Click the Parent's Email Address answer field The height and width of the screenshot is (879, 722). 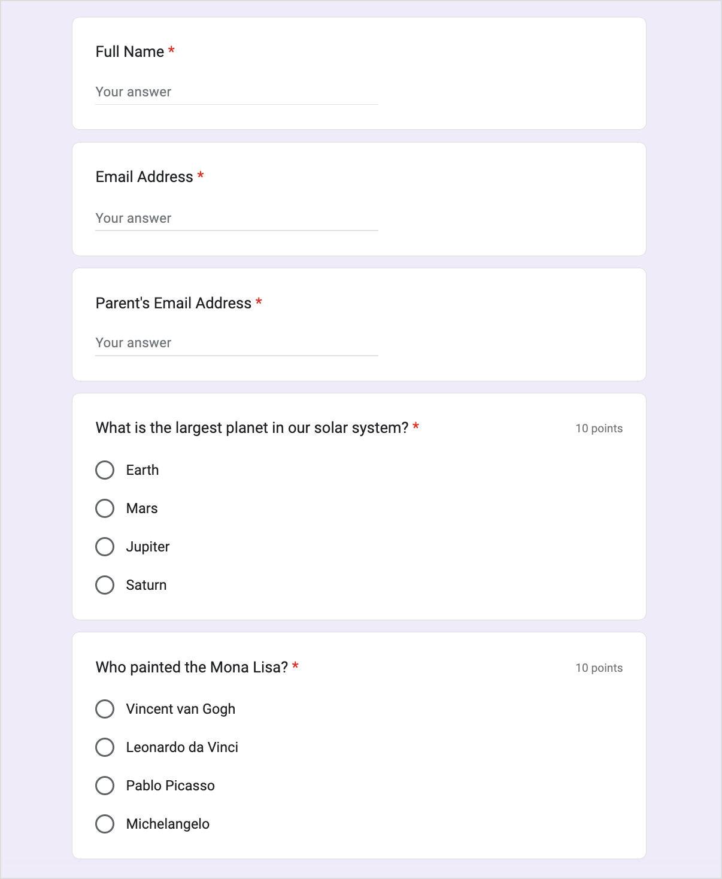coord(236,343)
